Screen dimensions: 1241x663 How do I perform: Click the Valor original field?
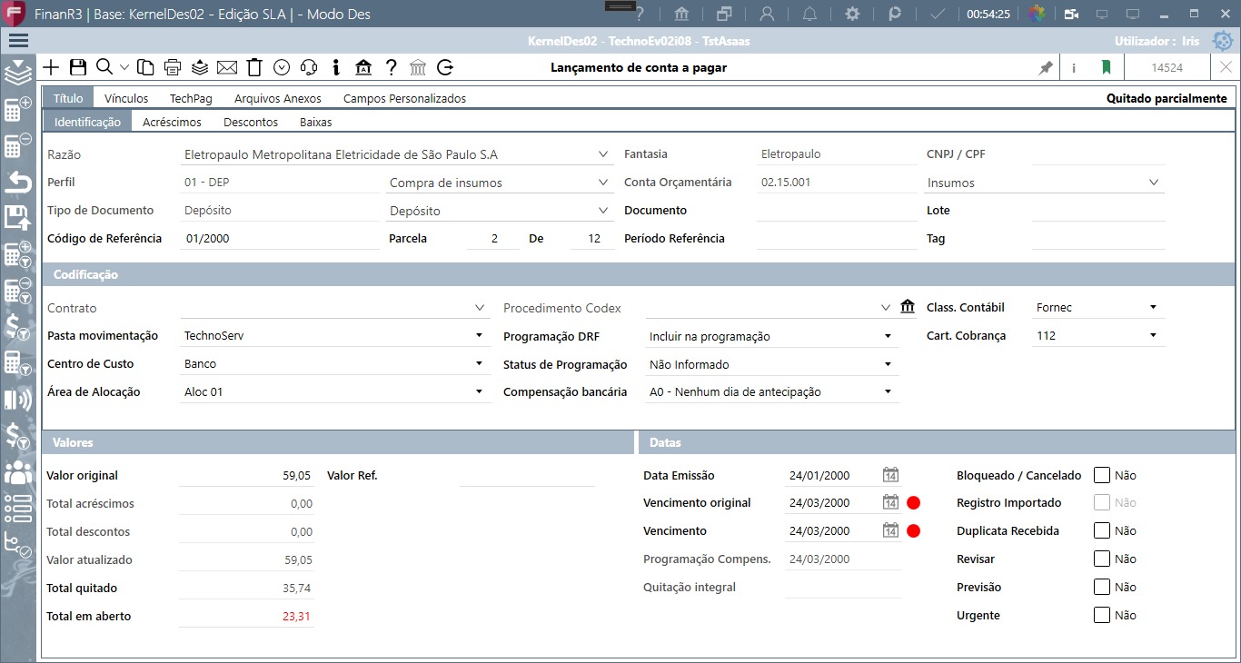coord(246,475)
